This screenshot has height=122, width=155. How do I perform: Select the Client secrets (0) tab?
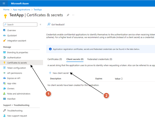click(75, 59)
